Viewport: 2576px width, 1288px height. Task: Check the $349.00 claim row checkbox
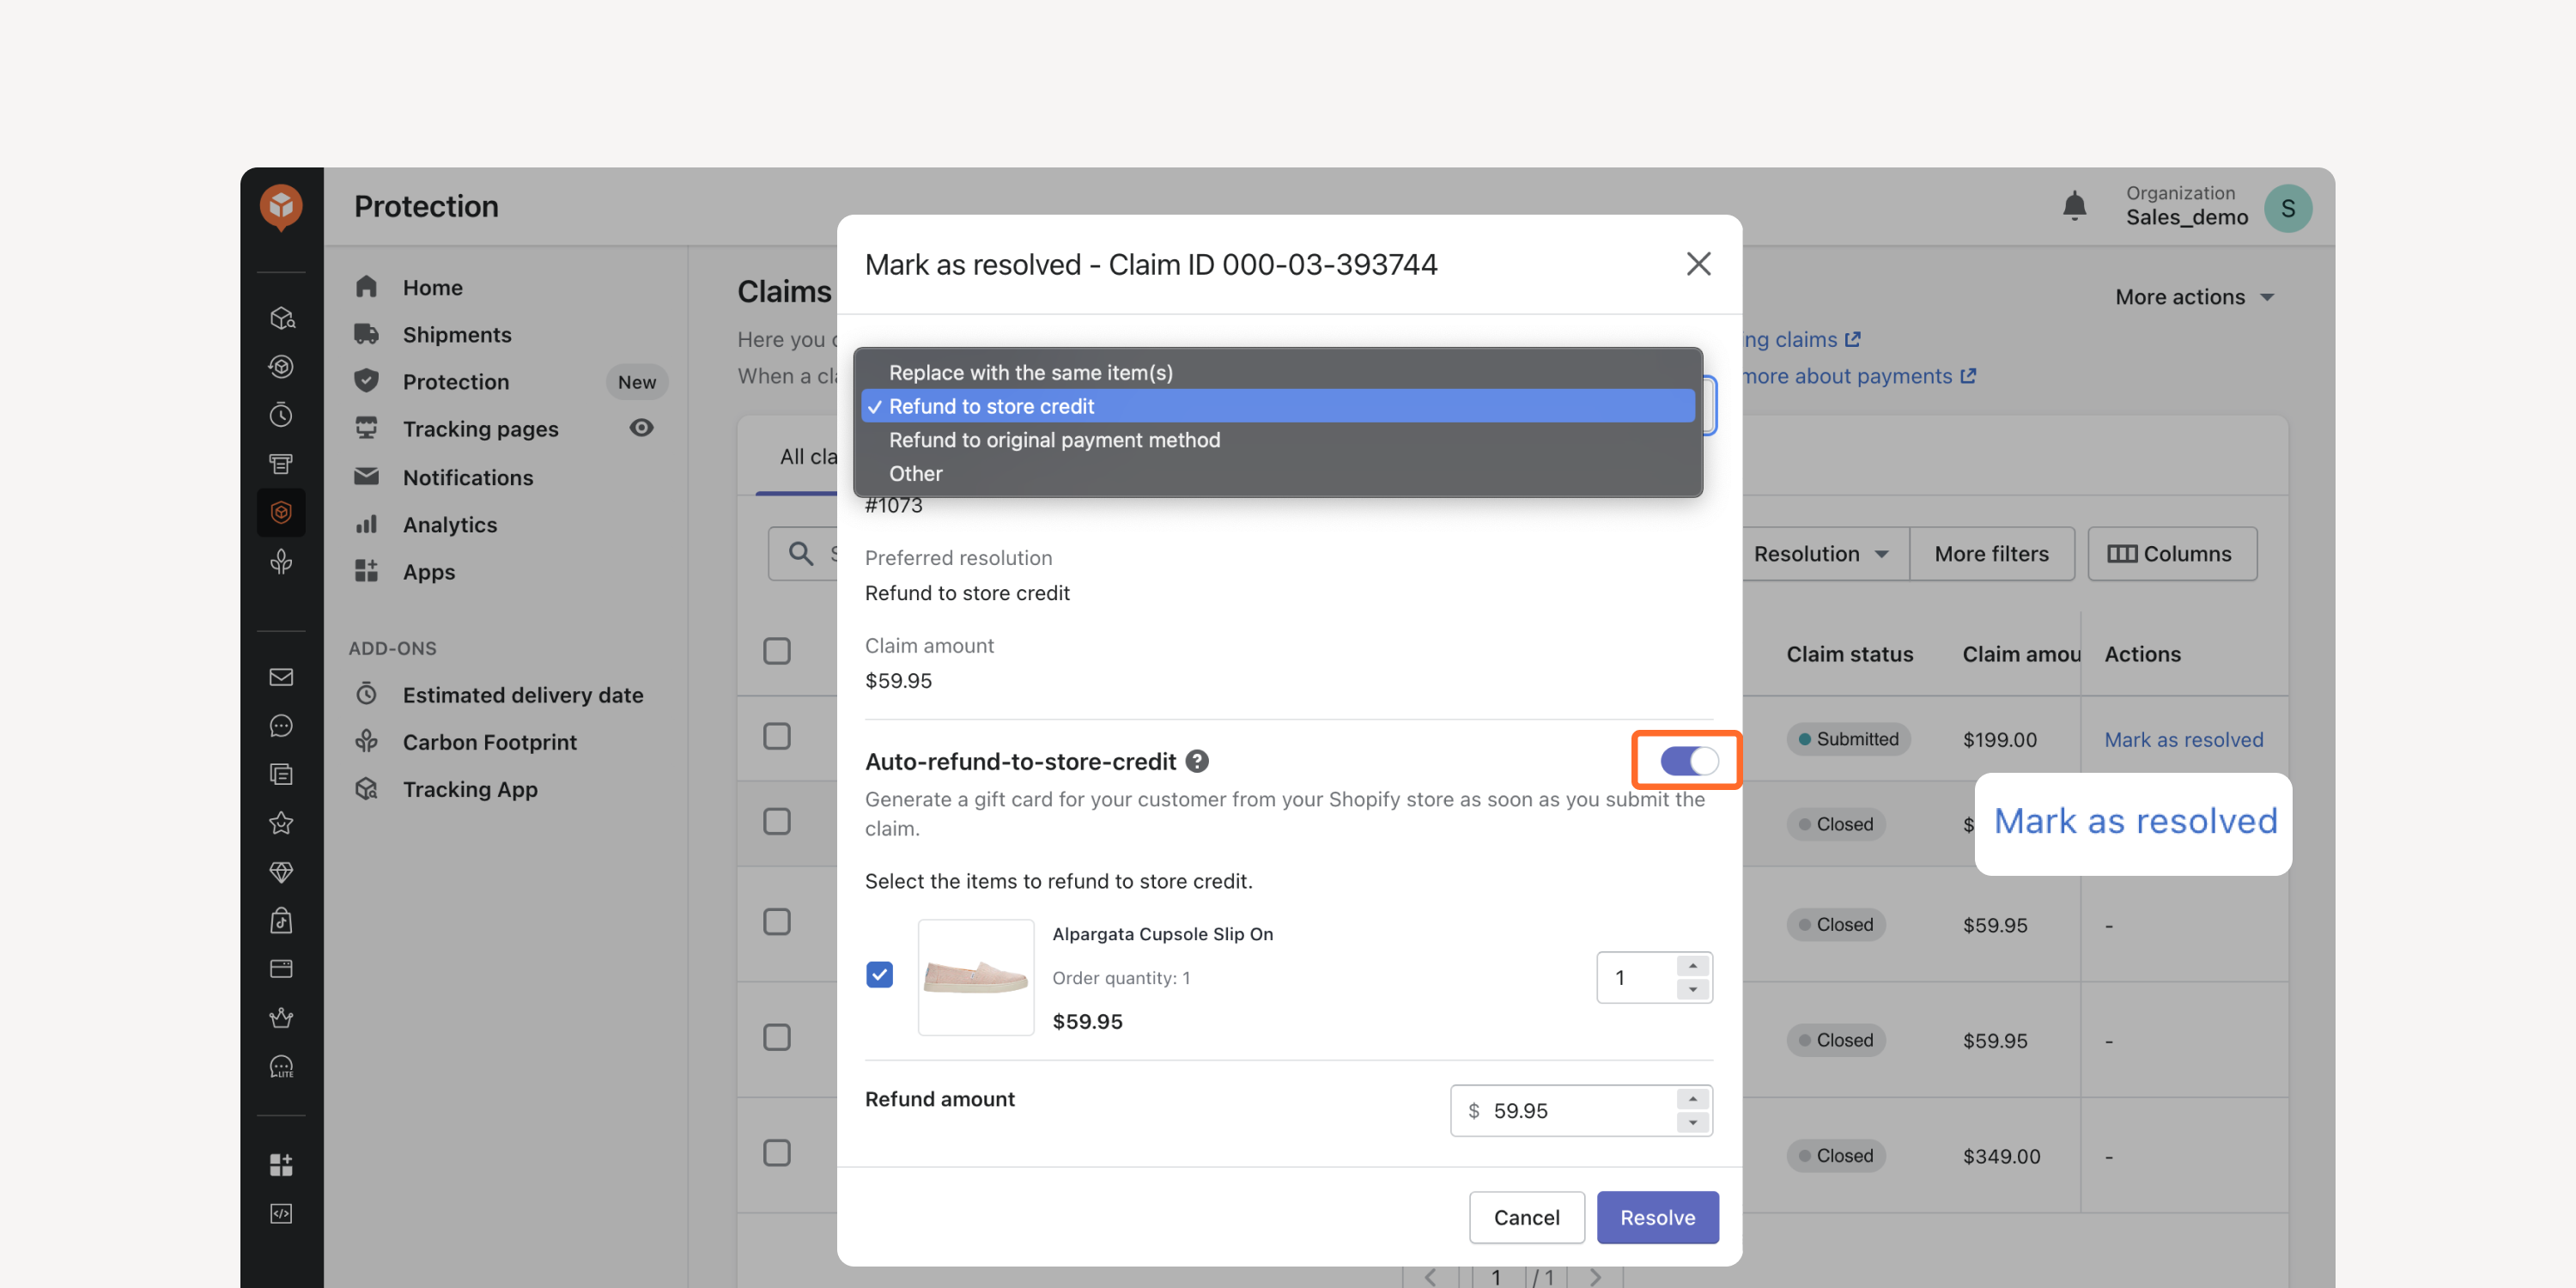[x=777, y=1153]
